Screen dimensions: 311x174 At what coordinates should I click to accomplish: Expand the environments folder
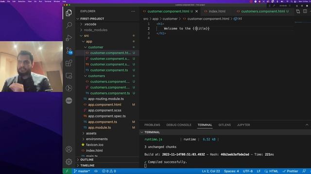click(107, 139)
